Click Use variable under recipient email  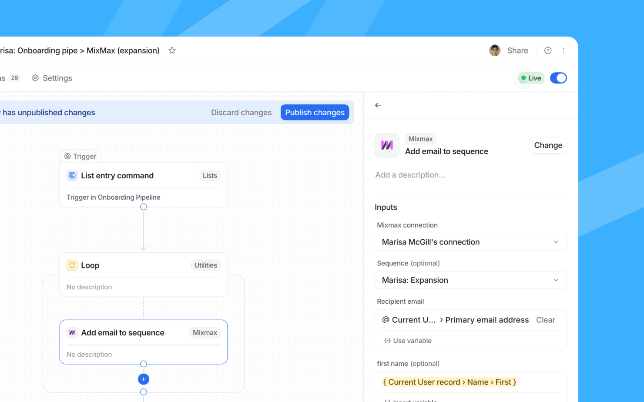[408, 341]
